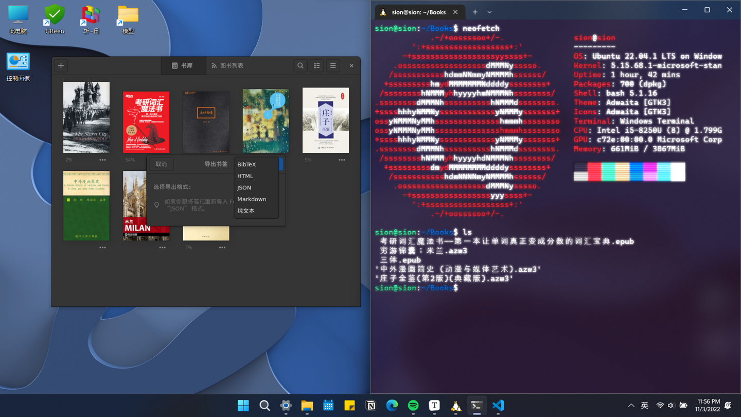
Task: Open the hamburger menu in the library window
Action: click(x=332, y=65)
